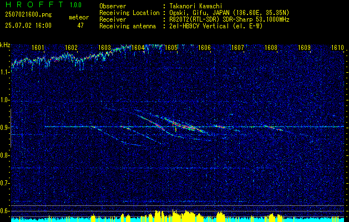Click the 1.1 kHz axis label
Image resolution: width=349 pixels, height=222 pixels.
(x=4, y=72)
